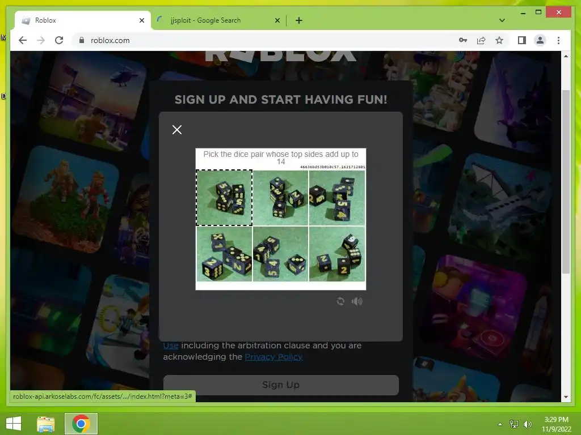The height and width of the screenshot is (435, 581).
Task: Click the Chrome taskbar icon
Action: 81,424
